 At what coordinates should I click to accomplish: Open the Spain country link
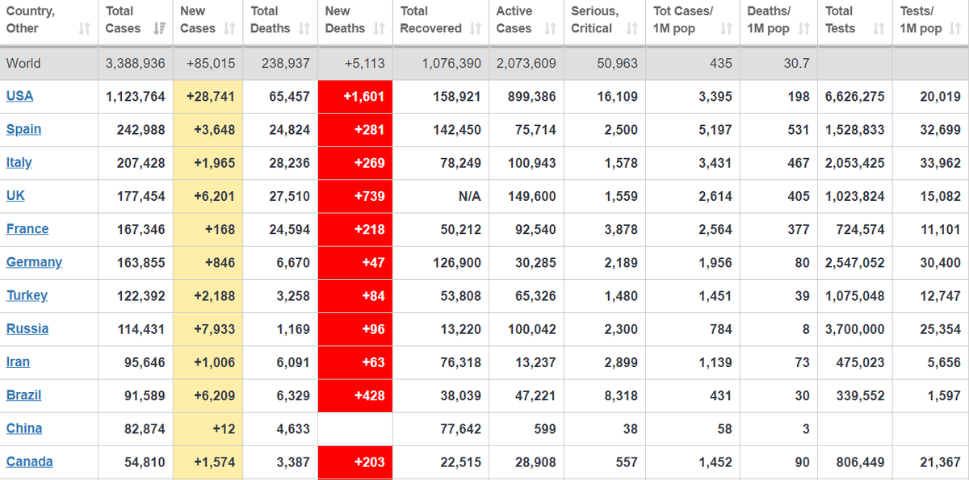(x=24, y=129)
